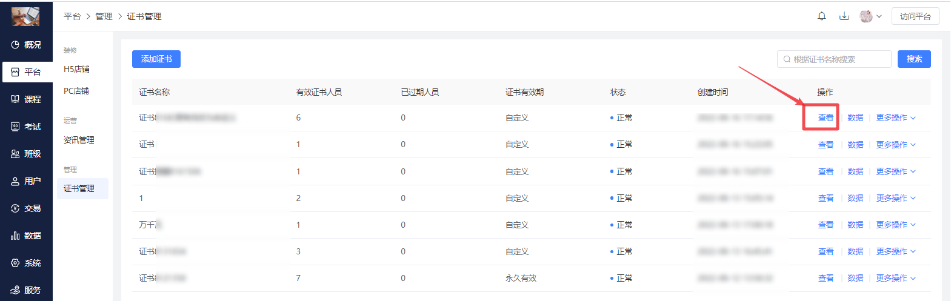Expand 更多操作 in the 永久有效 row
Screen dimensions: 951x301
(x=896, y=278)
